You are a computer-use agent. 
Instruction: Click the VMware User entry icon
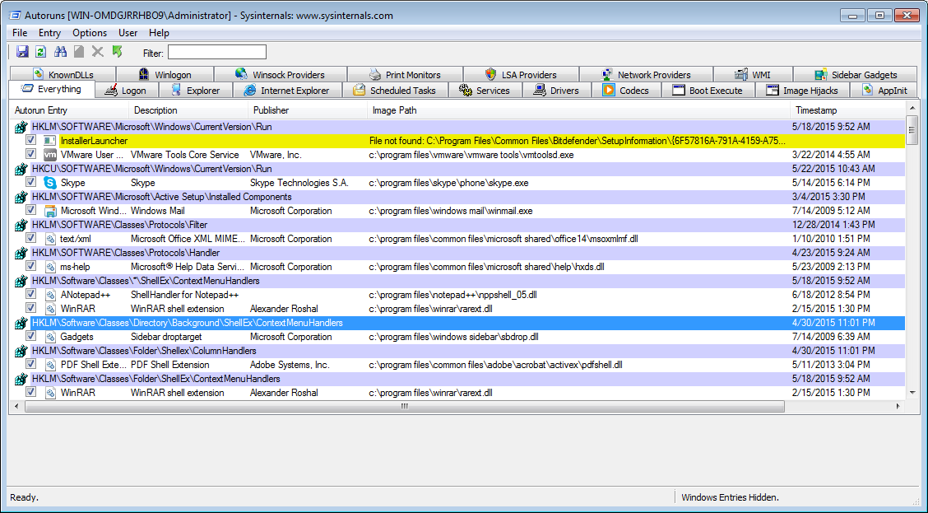tap(50, 155)
